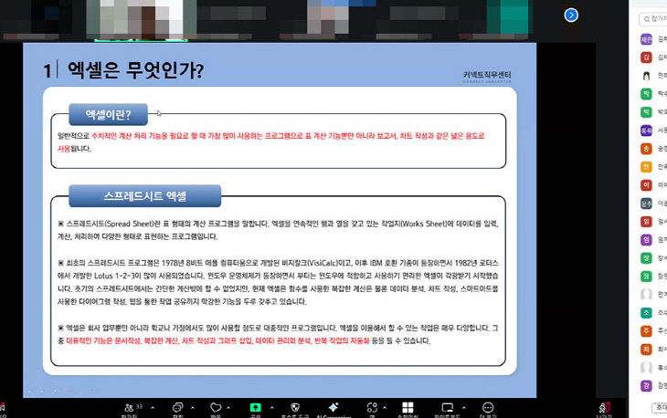Click the green share screen button
The height and width of the screenshot is (418, 667).
tap(255, 408)
